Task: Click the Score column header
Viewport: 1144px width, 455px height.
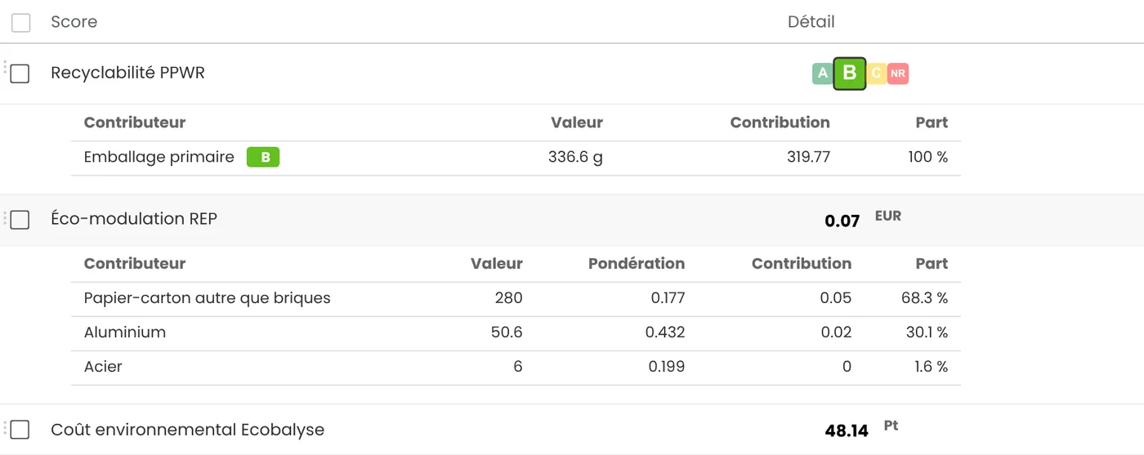Action: pyautogui.click(x=74, y=22)
